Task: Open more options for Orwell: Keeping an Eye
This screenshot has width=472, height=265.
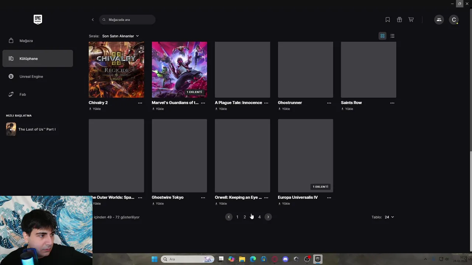Action: (266, 198)
